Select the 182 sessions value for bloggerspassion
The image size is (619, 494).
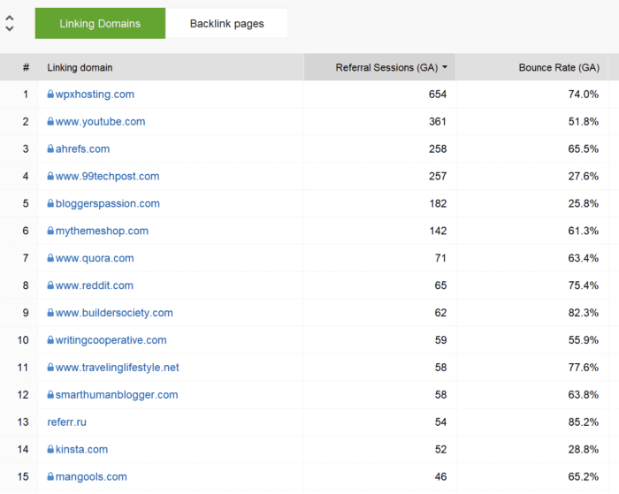tap(438, 203)
